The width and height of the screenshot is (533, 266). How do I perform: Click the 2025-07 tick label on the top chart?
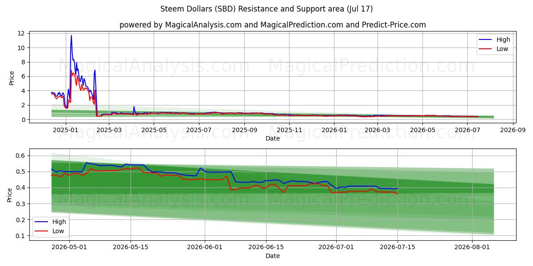[x=199, y=130]
